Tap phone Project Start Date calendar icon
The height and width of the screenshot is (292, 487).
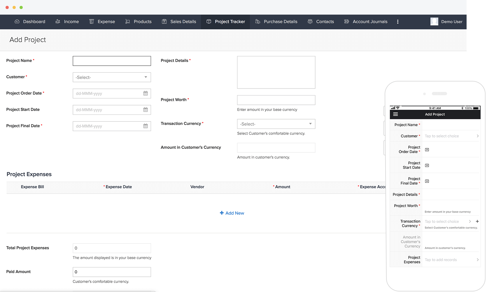tap(427, 165)
